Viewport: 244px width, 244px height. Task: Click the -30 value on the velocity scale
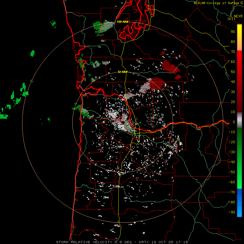tap(232, 152)
